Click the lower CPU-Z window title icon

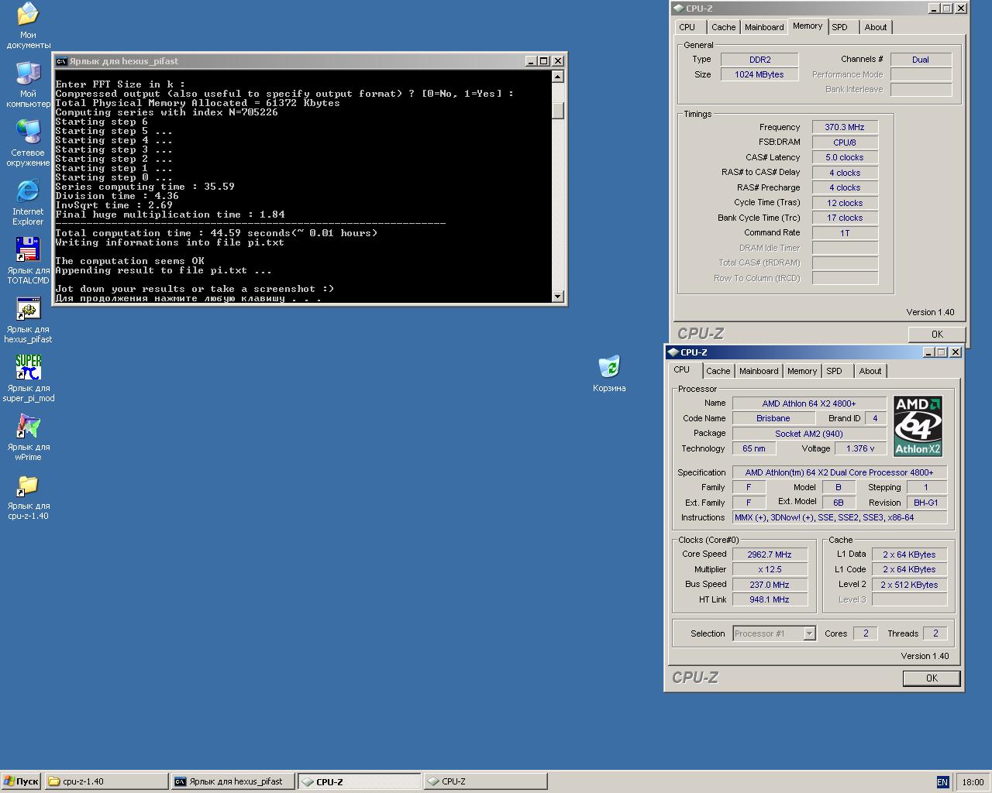(x=673, y=352)
